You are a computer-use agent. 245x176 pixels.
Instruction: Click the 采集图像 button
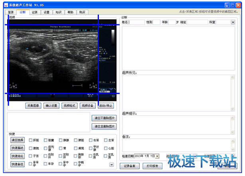pyautogui.click(x=33, y=106)
